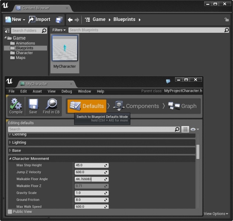Open the Debug menu

point(67,91)
